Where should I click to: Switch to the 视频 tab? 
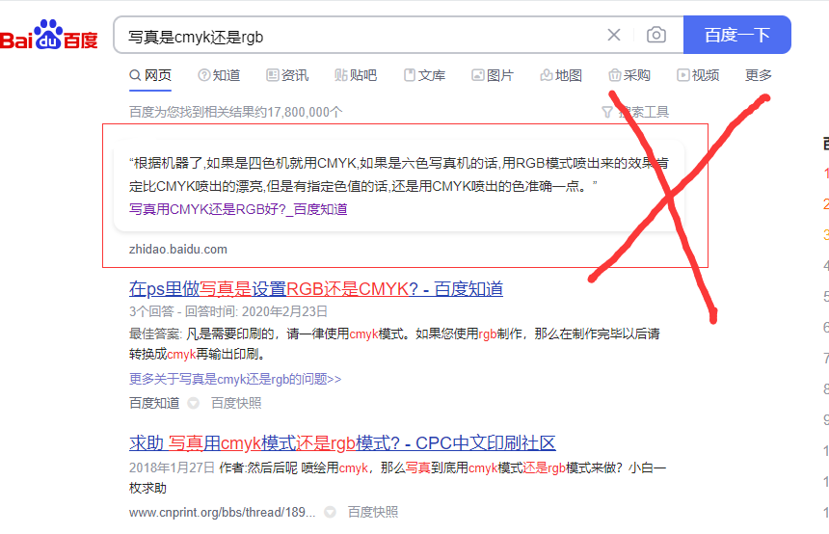(698, 75)
